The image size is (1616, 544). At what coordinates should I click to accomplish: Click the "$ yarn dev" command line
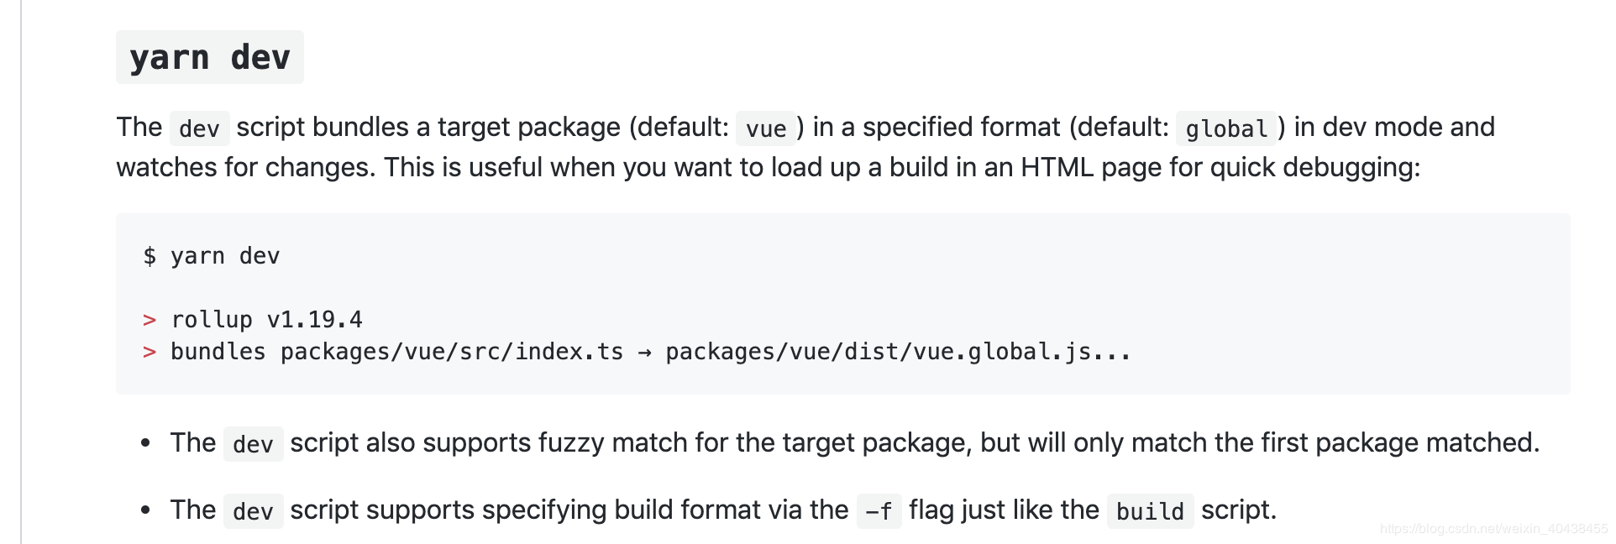tap(212, 256)
